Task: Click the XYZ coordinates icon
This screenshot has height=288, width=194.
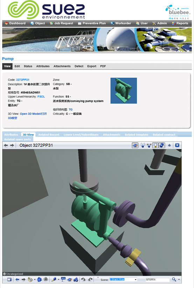Action: coord(63,280)
